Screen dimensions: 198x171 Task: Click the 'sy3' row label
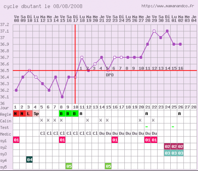4,154
